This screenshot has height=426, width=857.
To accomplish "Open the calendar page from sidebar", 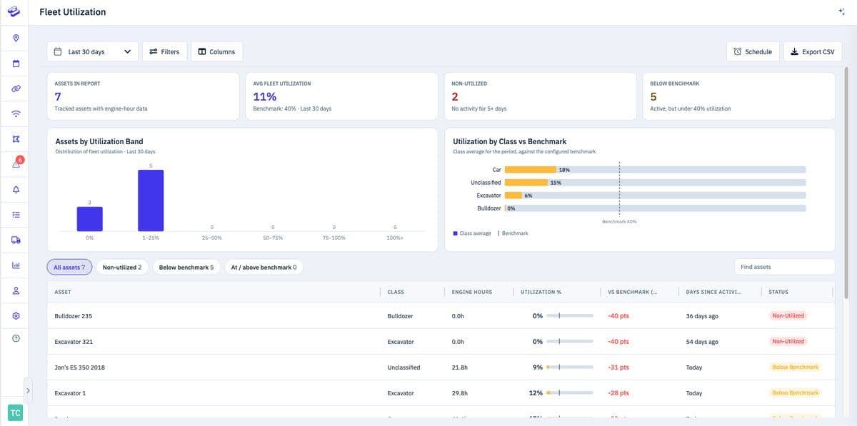I will tap(16, 63).
